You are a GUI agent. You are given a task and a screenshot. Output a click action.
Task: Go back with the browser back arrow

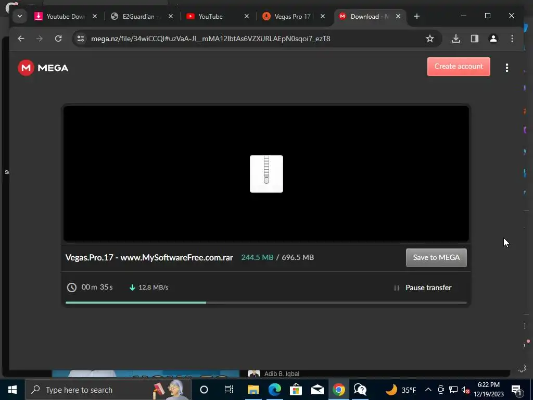coord(21,39)
